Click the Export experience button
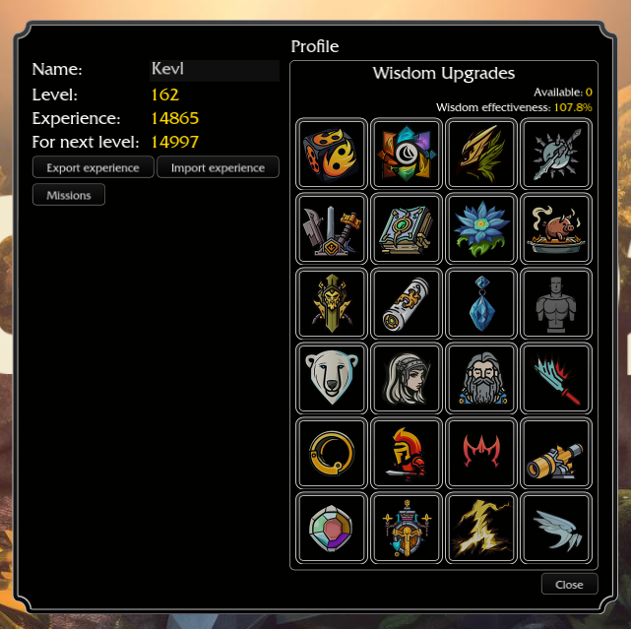The width and height of the screenshot is (631, 629). coord(93,167)
